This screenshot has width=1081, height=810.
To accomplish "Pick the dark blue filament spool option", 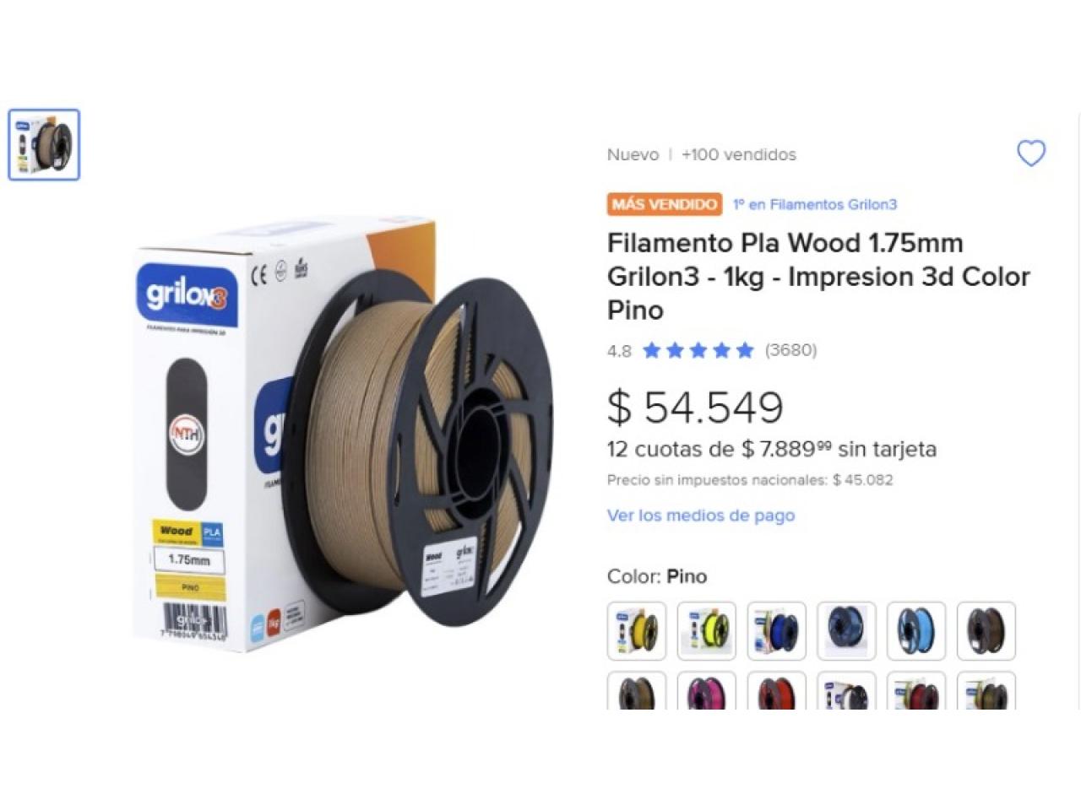I will coord(777,630).
